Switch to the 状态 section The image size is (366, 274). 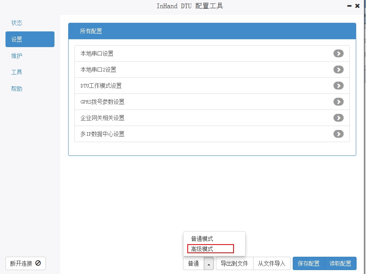(x=17, y=23)
